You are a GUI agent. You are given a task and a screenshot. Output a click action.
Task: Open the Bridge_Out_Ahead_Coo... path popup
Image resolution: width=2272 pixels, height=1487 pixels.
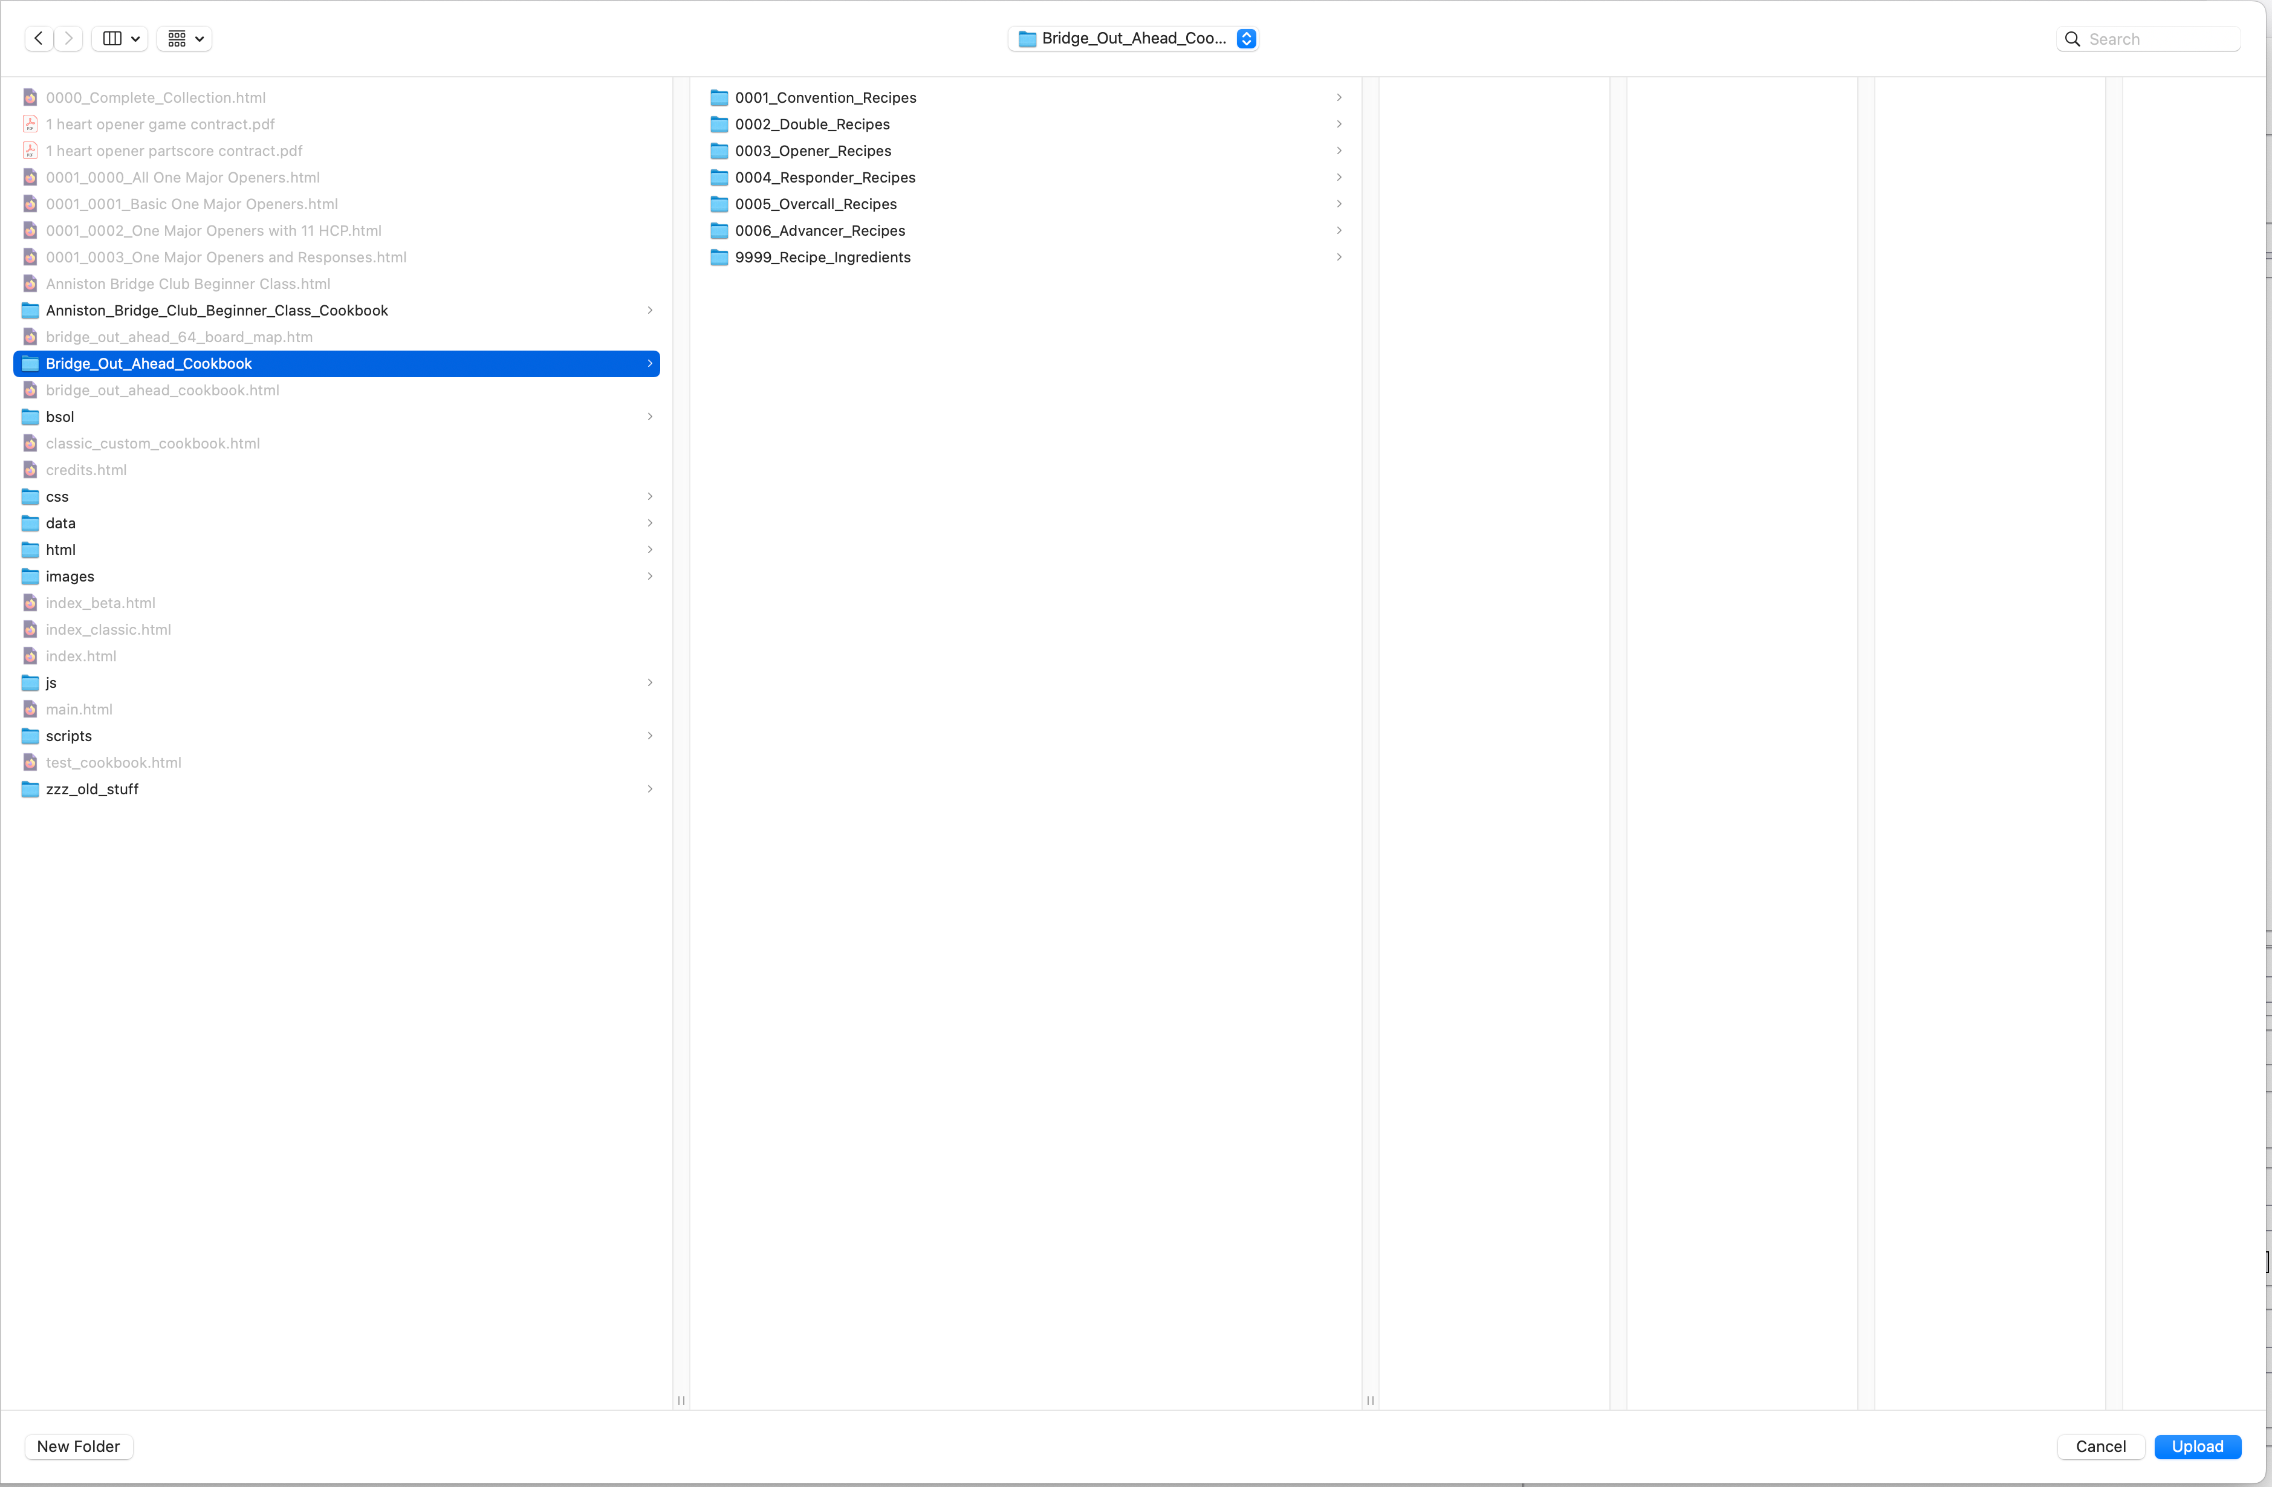pyautogui.click(x=1133, y=38)
